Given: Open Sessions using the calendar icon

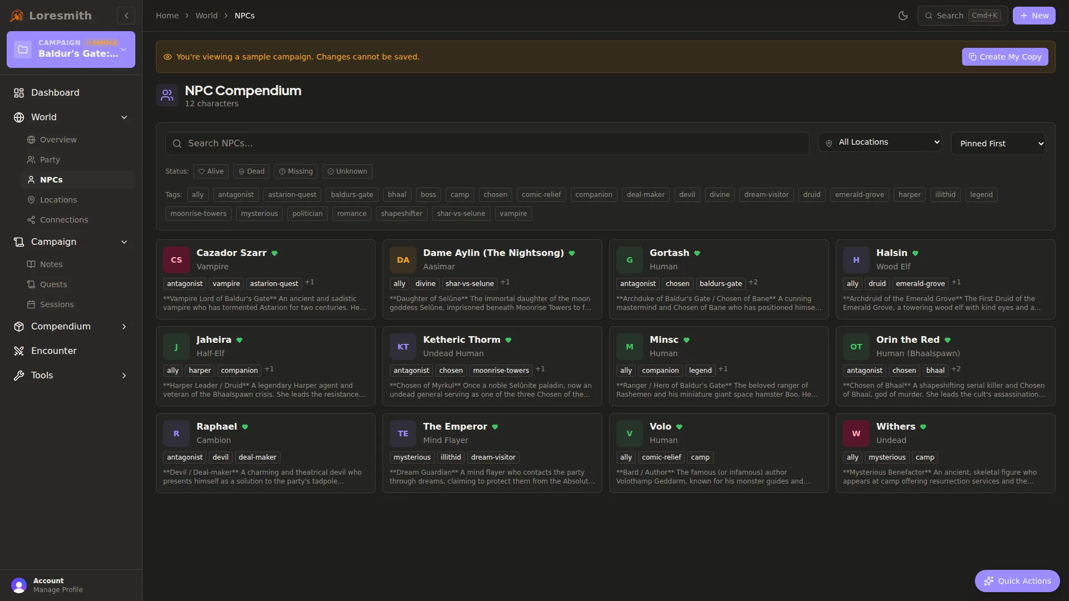Looking at the screenshot, I should tap(32, 304).
